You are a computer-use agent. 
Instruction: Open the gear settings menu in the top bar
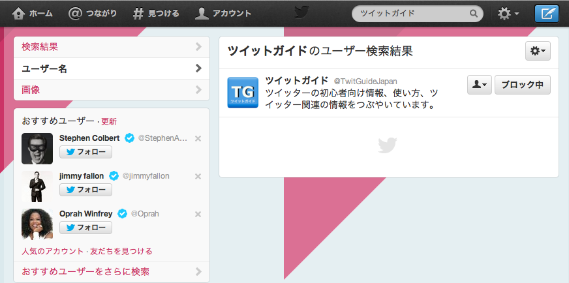pyautogui.click(x=508, y=14)
